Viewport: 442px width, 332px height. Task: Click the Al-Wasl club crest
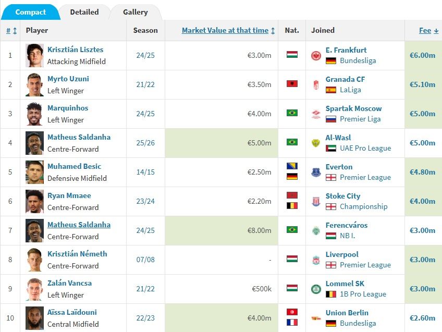point(316,143)
